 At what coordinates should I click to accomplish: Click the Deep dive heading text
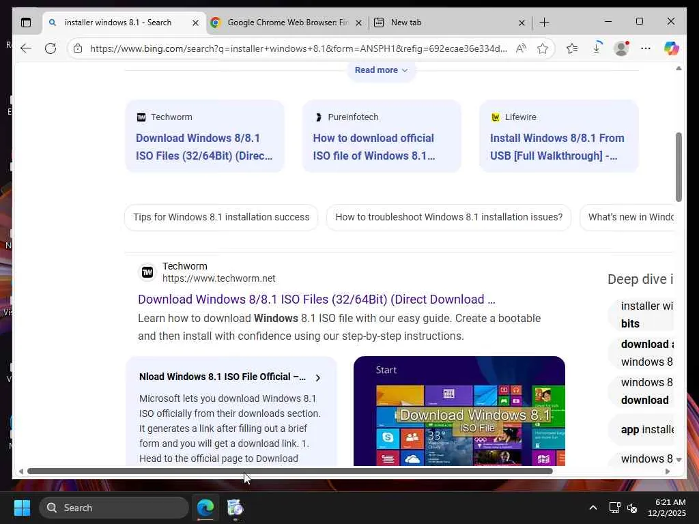tap(640, 279)
